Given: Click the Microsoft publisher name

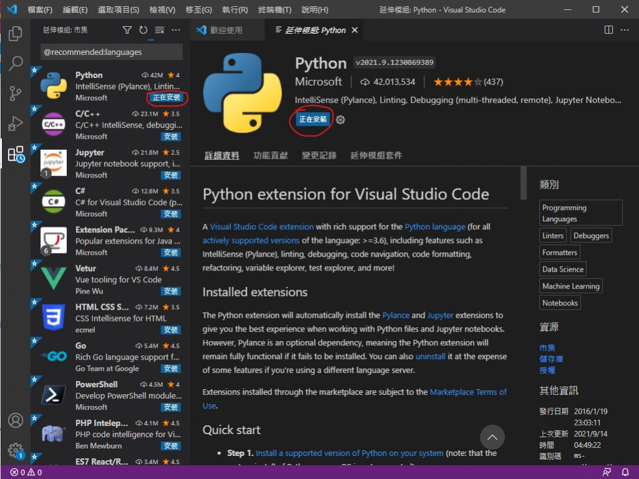Looking at the screenshot, I should (318, 82).
